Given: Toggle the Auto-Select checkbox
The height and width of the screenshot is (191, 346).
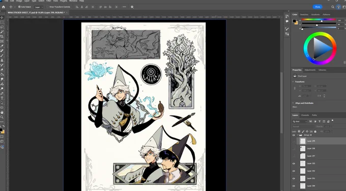Looking at the screenshot, I should point(19,7).
